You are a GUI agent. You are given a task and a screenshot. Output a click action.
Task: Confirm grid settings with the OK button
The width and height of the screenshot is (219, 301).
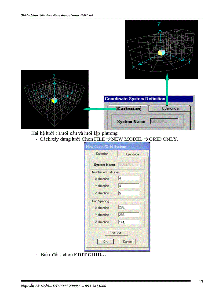(105, 241)
